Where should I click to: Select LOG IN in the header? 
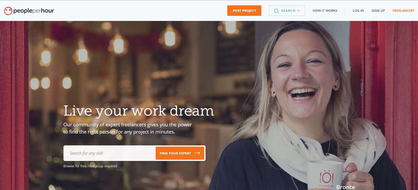click(x=358, y=11)
